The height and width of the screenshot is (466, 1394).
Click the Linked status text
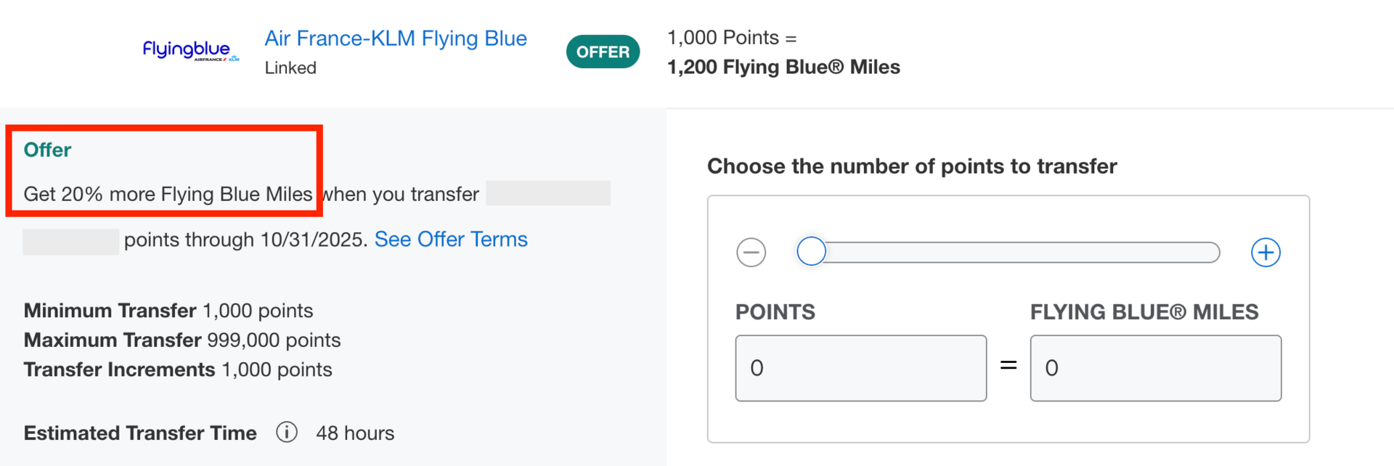(x=290, y=68)
